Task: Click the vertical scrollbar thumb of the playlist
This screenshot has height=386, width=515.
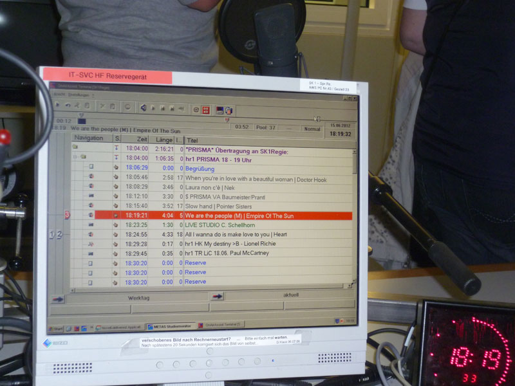Action: click(x=355, y=163)
